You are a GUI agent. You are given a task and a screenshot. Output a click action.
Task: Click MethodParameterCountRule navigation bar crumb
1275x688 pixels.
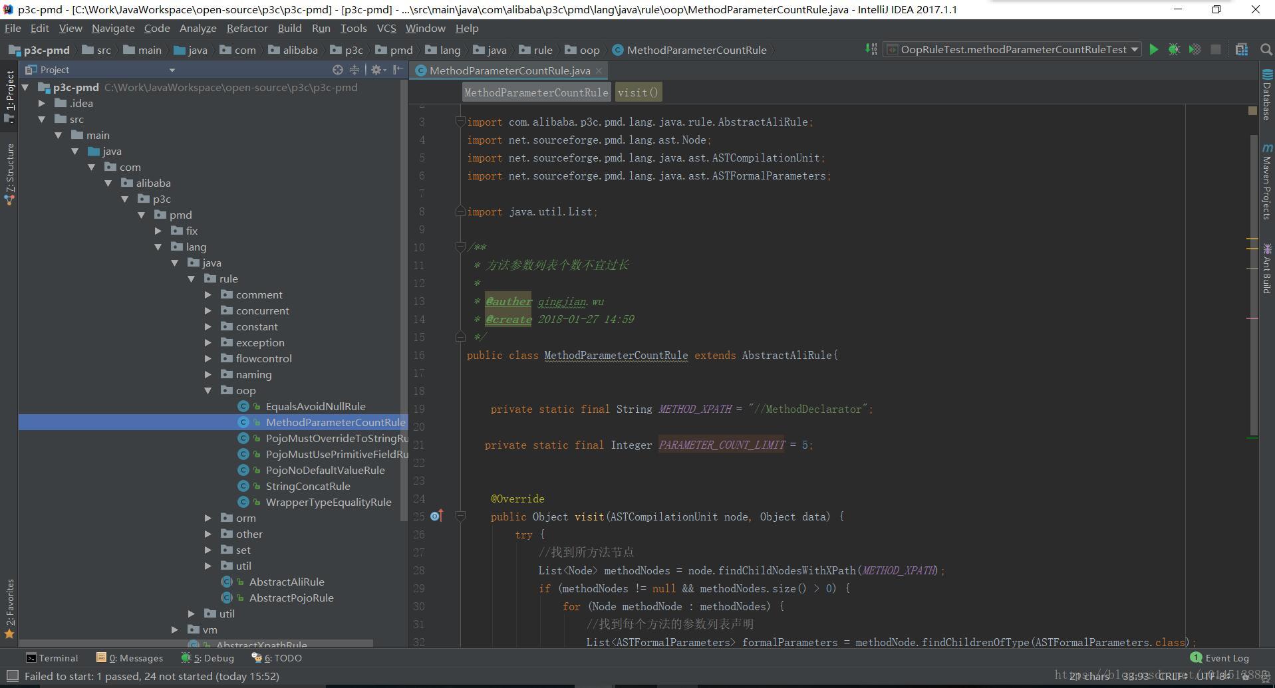click(689, 50)
